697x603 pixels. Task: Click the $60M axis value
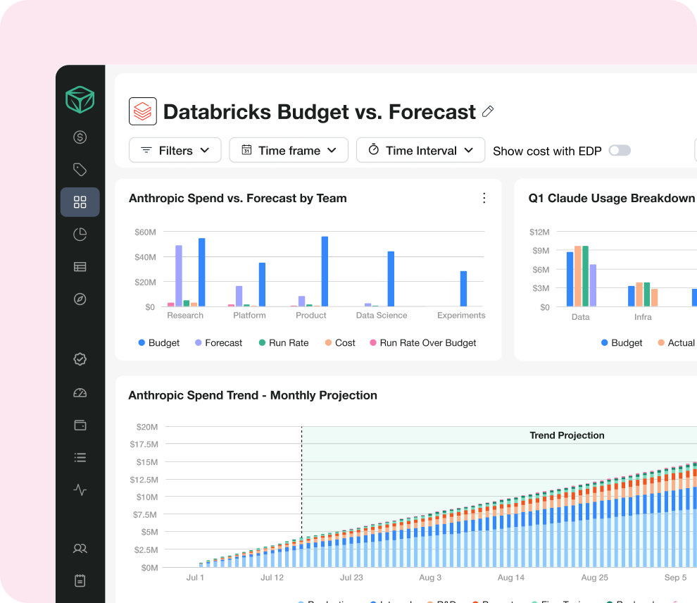[145, 232]
